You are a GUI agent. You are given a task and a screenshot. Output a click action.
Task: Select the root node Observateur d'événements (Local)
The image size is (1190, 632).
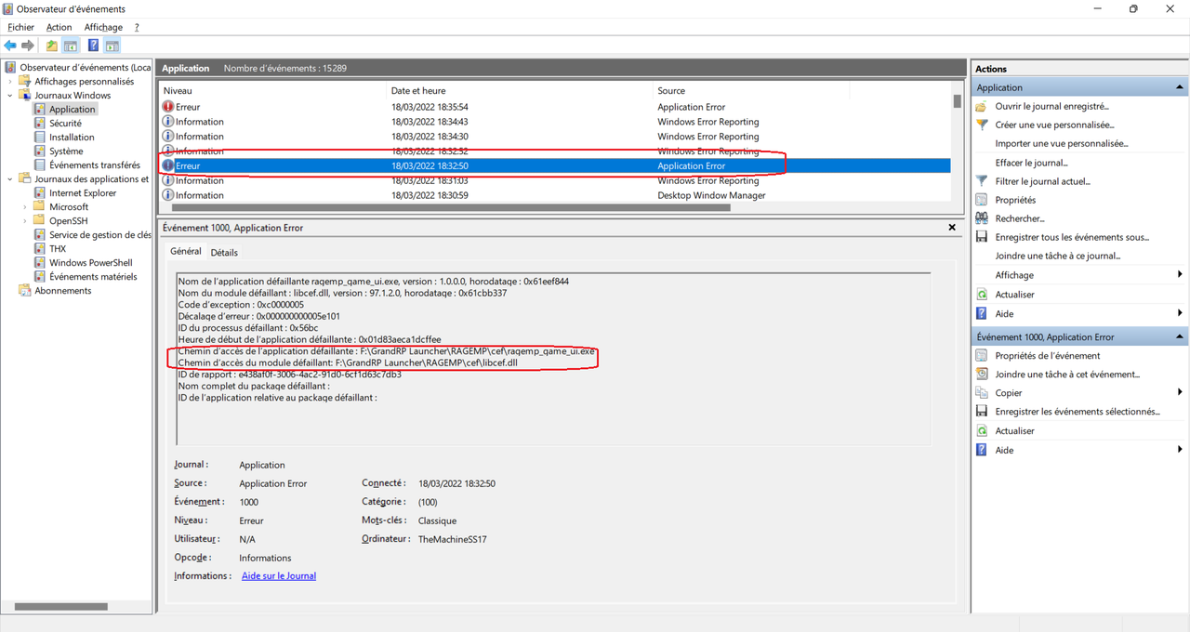click(85, 67)
